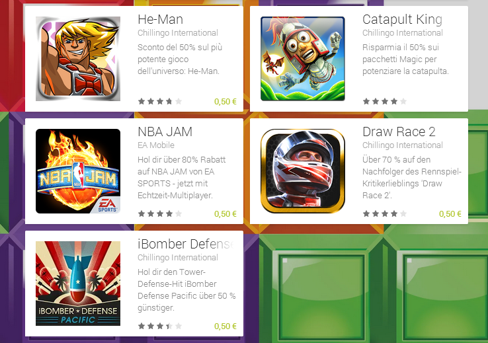This screenshot has width=488, height=343.
Task: Open the Catapult King app icon
Action: [x=303, y=59]
